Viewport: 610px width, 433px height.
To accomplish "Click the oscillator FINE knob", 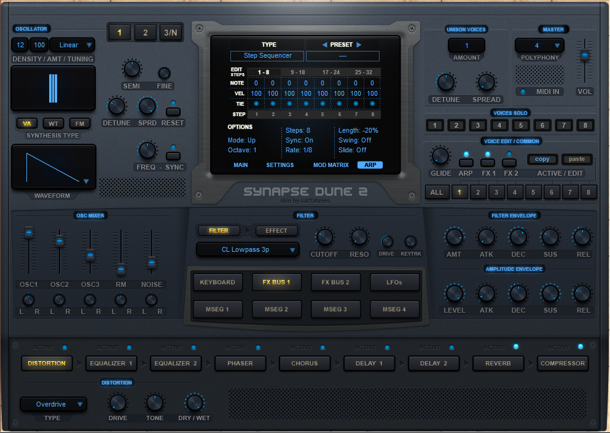I will point(164,73).
